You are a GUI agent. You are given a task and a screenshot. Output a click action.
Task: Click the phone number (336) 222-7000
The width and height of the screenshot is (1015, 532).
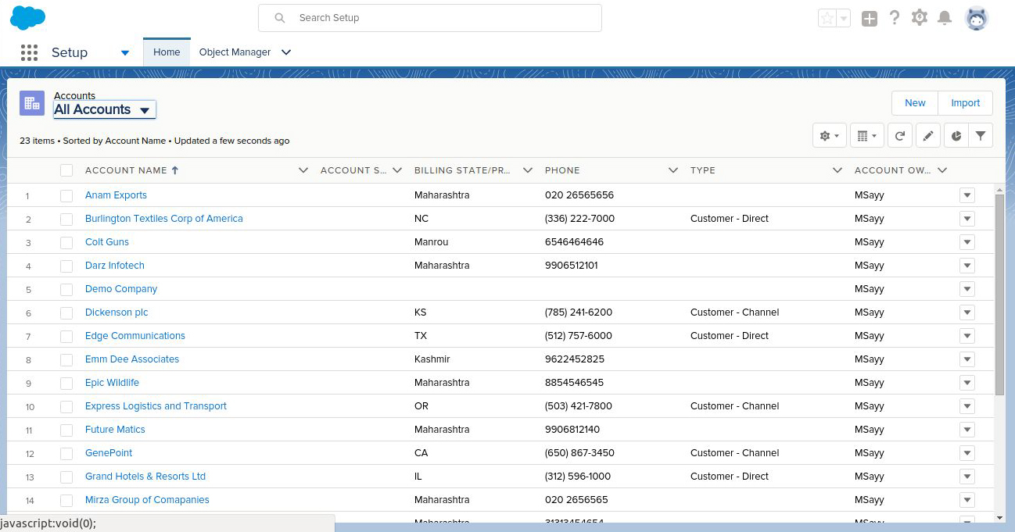click(579, 219)
